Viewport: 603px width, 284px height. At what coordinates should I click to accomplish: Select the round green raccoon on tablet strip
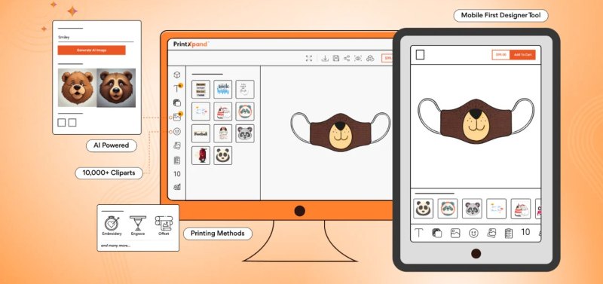click(x=448, y=209)
